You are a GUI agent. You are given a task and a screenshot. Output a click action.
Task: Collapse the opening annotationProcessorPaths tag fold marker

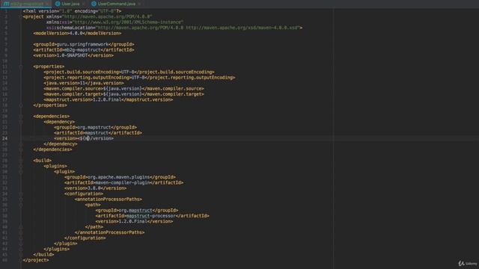click(21, 200)
